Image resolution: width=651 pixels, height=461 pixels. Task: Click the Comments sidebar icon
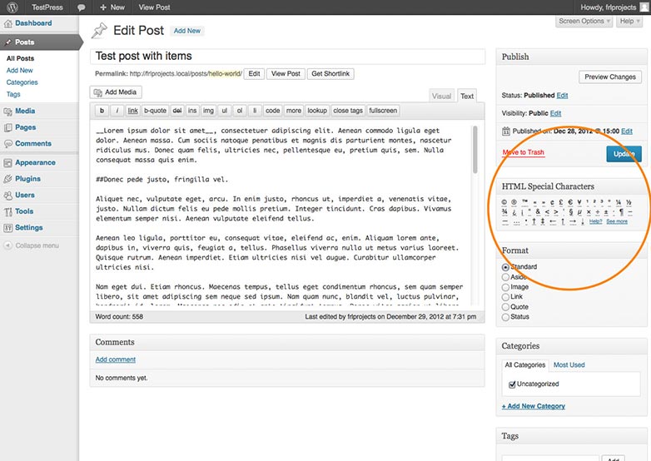[7, 144]
